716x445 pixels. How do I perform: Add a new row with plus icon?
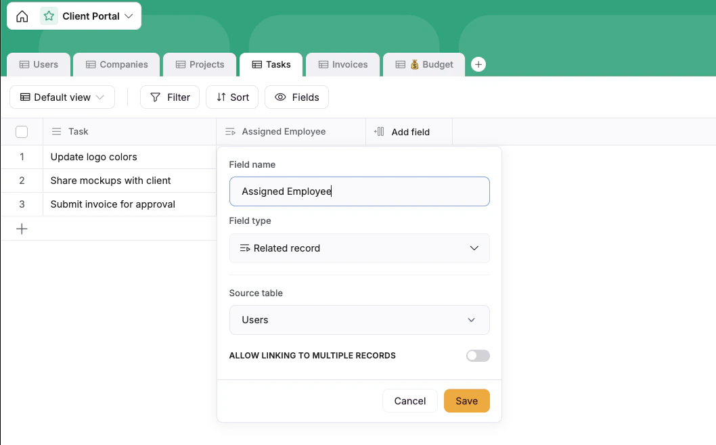coord(22,229)
